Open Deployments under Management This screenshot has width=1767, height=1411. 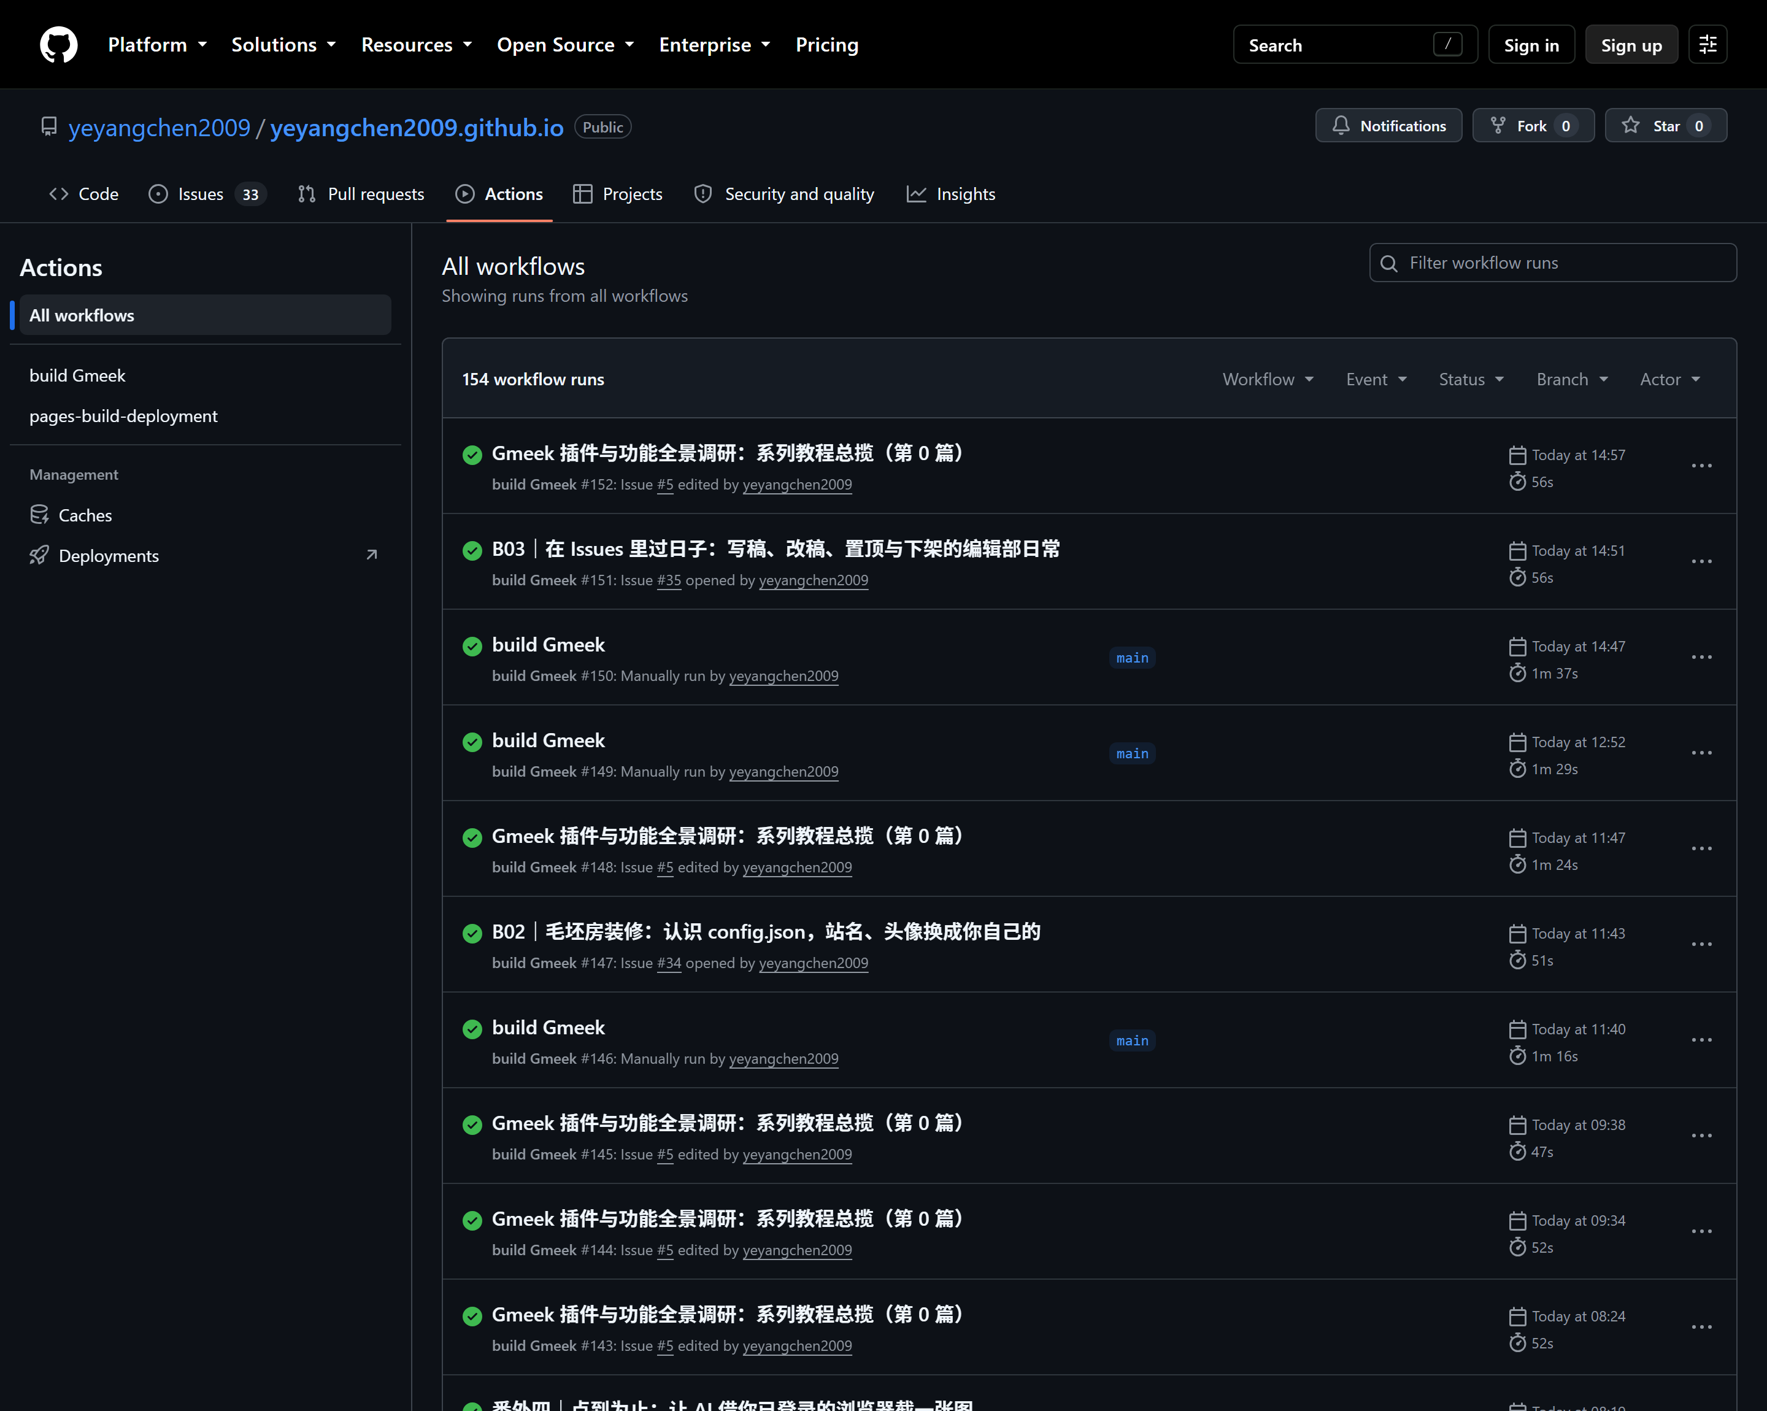[205, 556]
